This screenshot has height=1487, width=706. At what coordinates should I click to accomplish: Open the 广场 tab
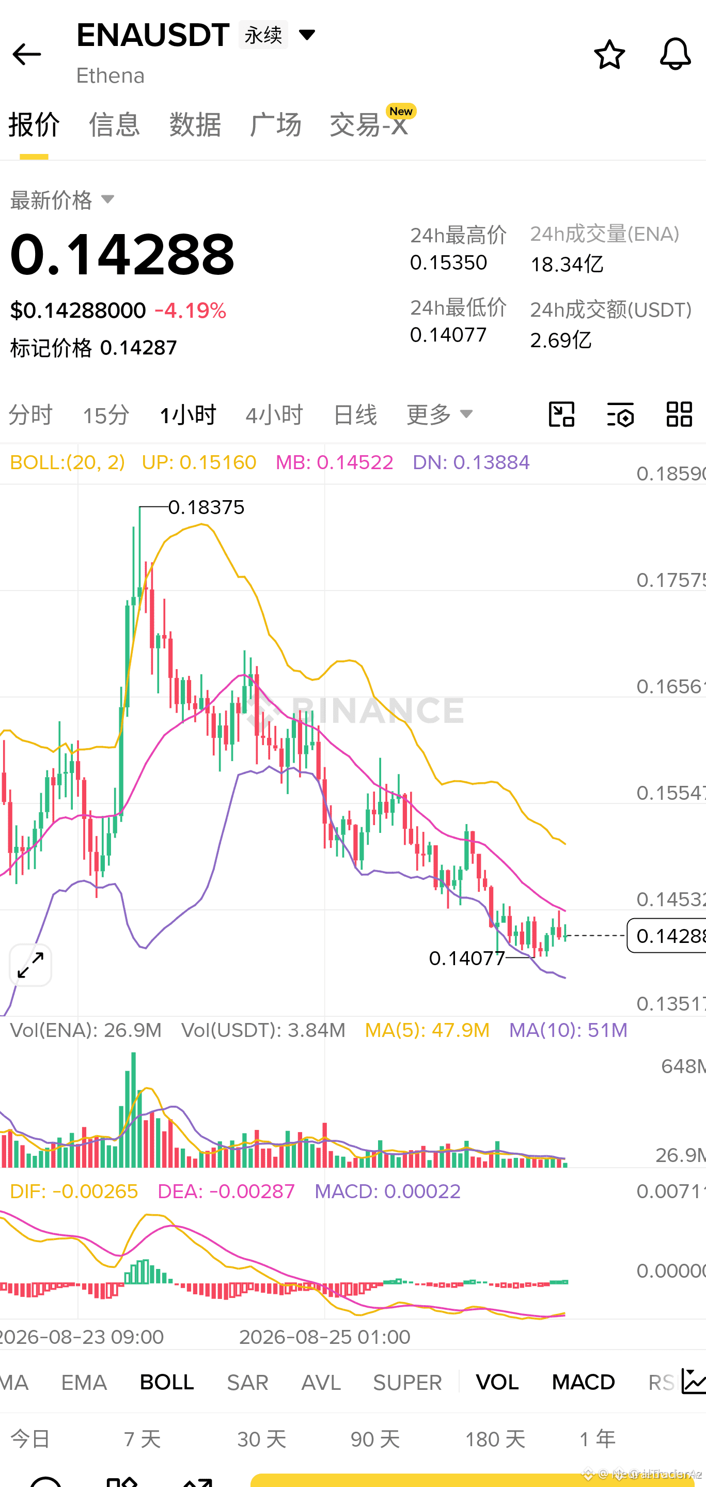[276, 125]
